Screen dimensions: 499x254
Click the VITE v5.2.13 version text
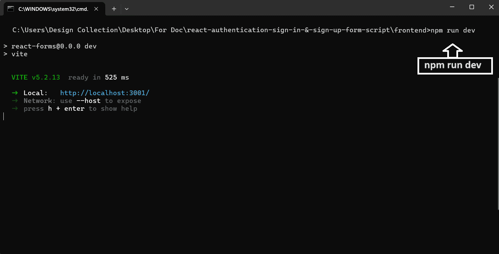36,78
